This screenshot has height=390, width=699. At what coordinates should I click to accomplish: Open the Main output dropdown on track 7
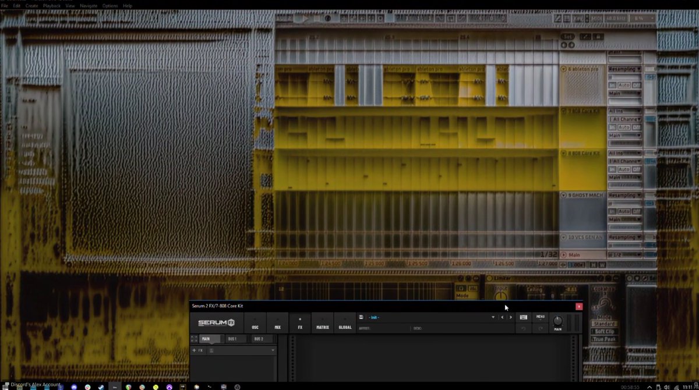point(625,135)
